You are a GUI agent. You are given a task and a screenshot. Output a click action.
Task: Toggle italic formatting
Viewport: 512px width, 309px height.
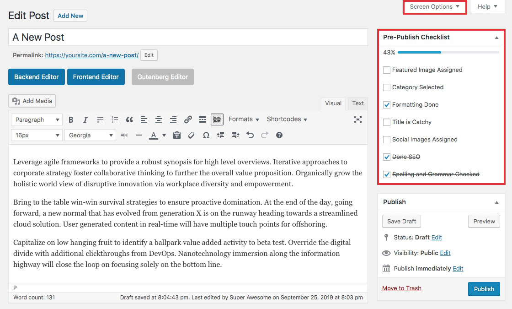(x=85, y=119)
